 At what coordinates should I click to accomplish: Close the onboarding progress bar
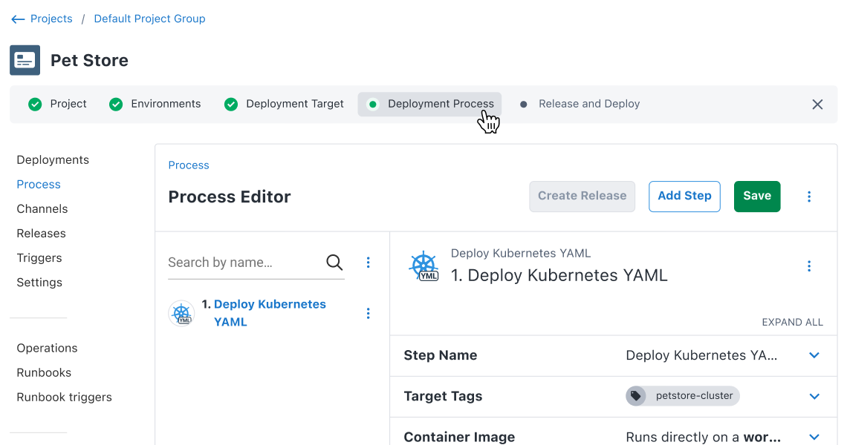[817, 105]
